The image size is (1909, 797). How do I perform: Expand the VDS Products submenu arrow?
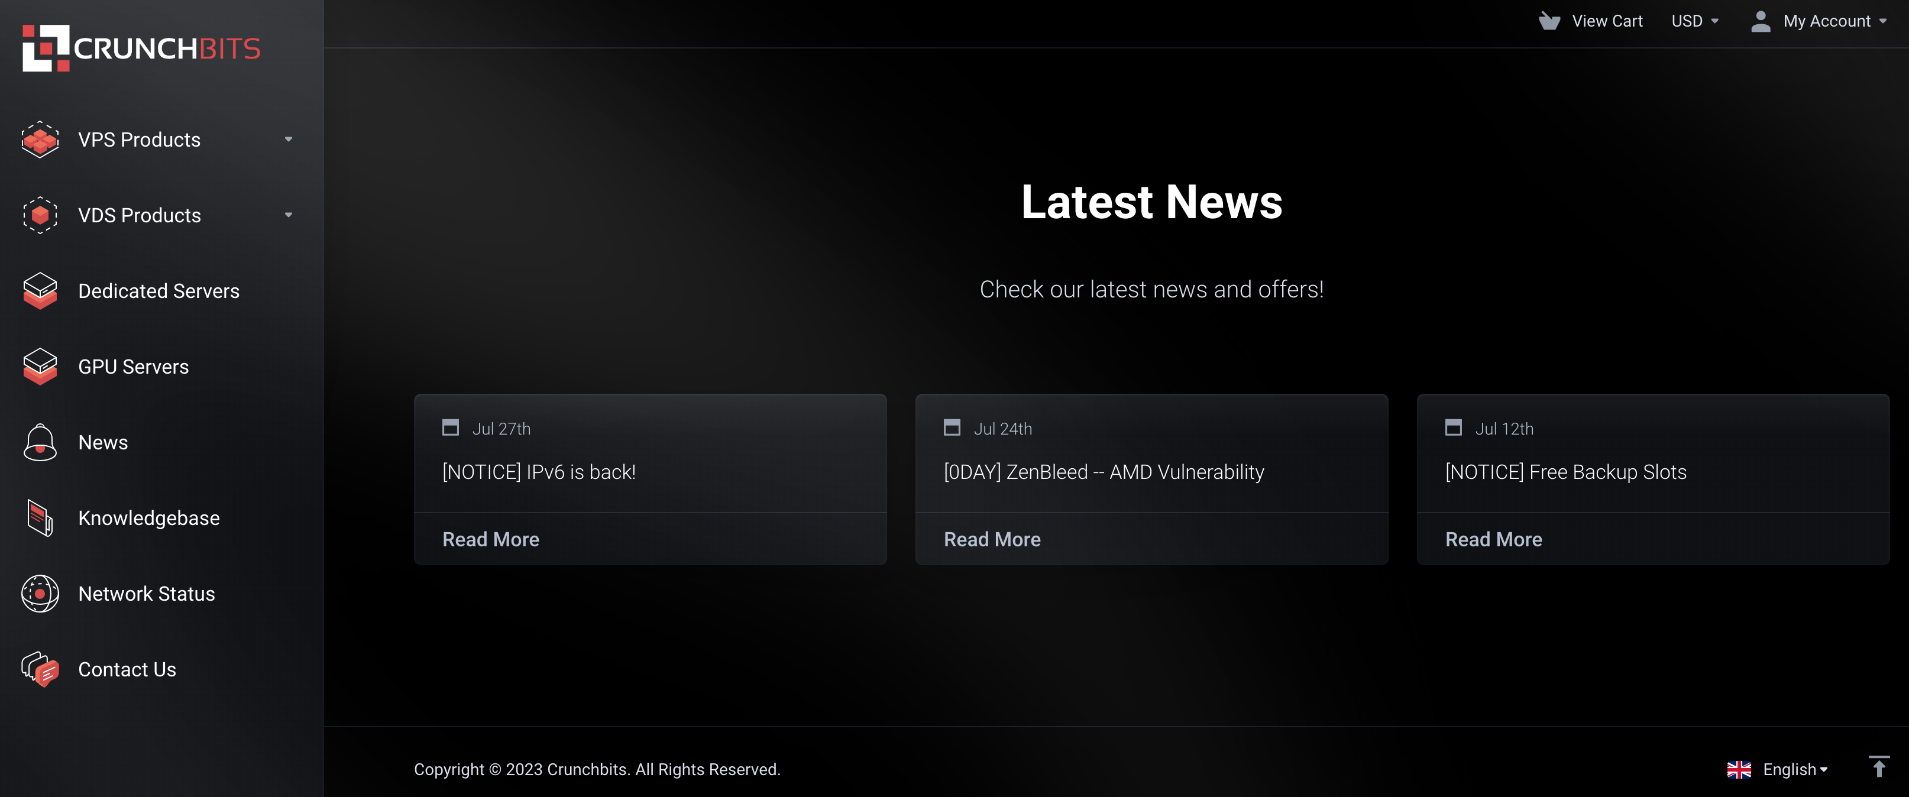tap(288, 216)
